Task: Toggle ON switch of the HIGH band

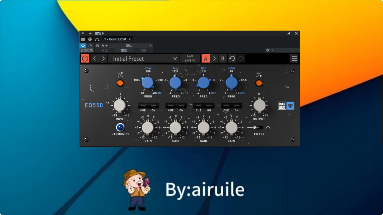Action: (x=237, y=106)
